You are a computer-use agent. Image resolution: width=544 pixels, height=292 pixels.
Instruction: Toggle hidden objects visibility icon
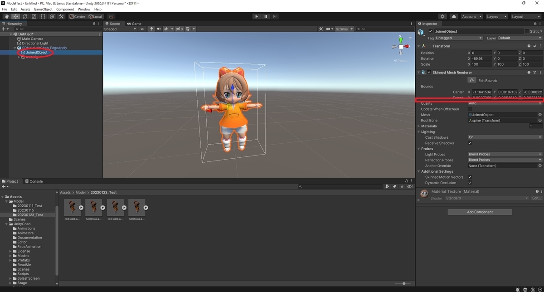coord(179,29)
